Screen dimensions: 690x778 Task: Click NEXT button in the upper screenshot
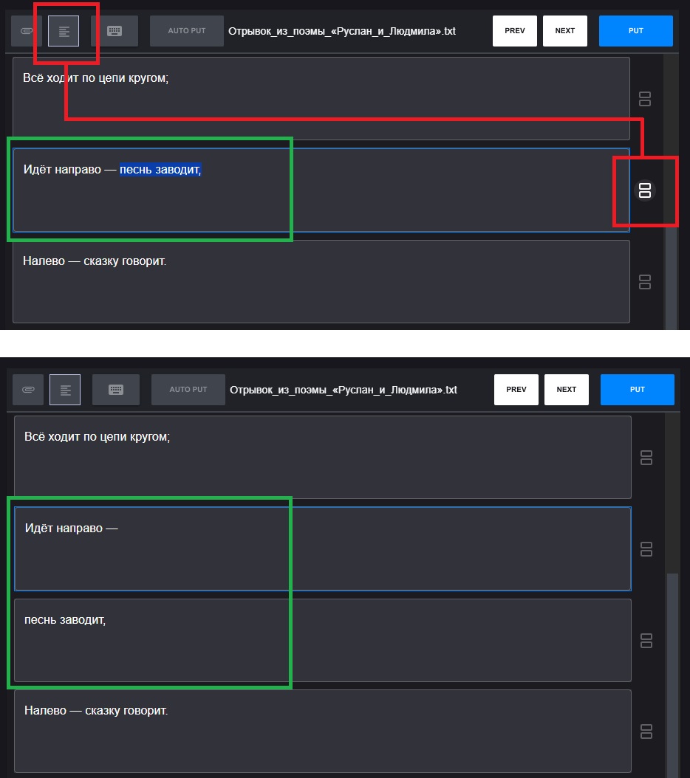click(565, 31)
